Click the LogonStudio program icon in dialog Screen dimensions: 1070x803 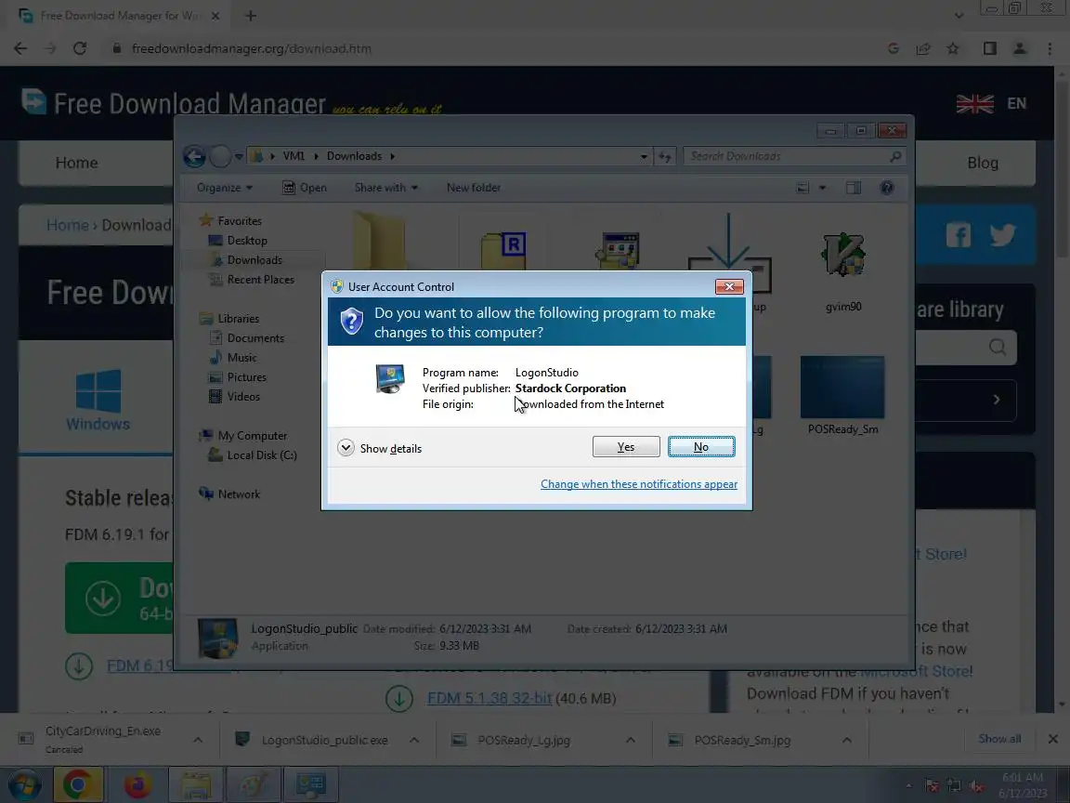(390, 378)
